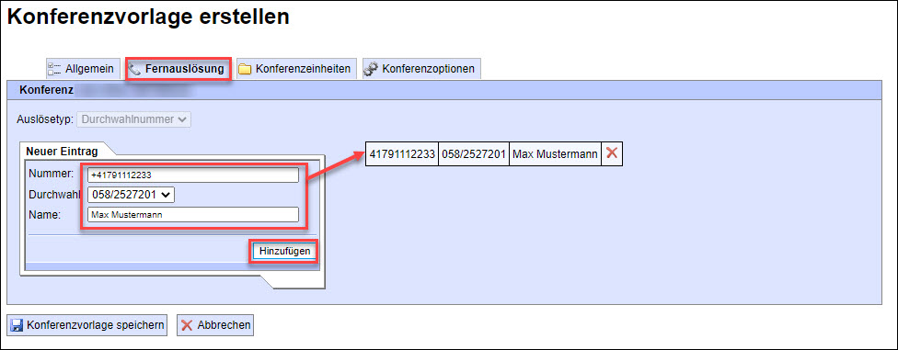
Task: Click the red X icon on Abbrechen
Action: tap(188, 325)
